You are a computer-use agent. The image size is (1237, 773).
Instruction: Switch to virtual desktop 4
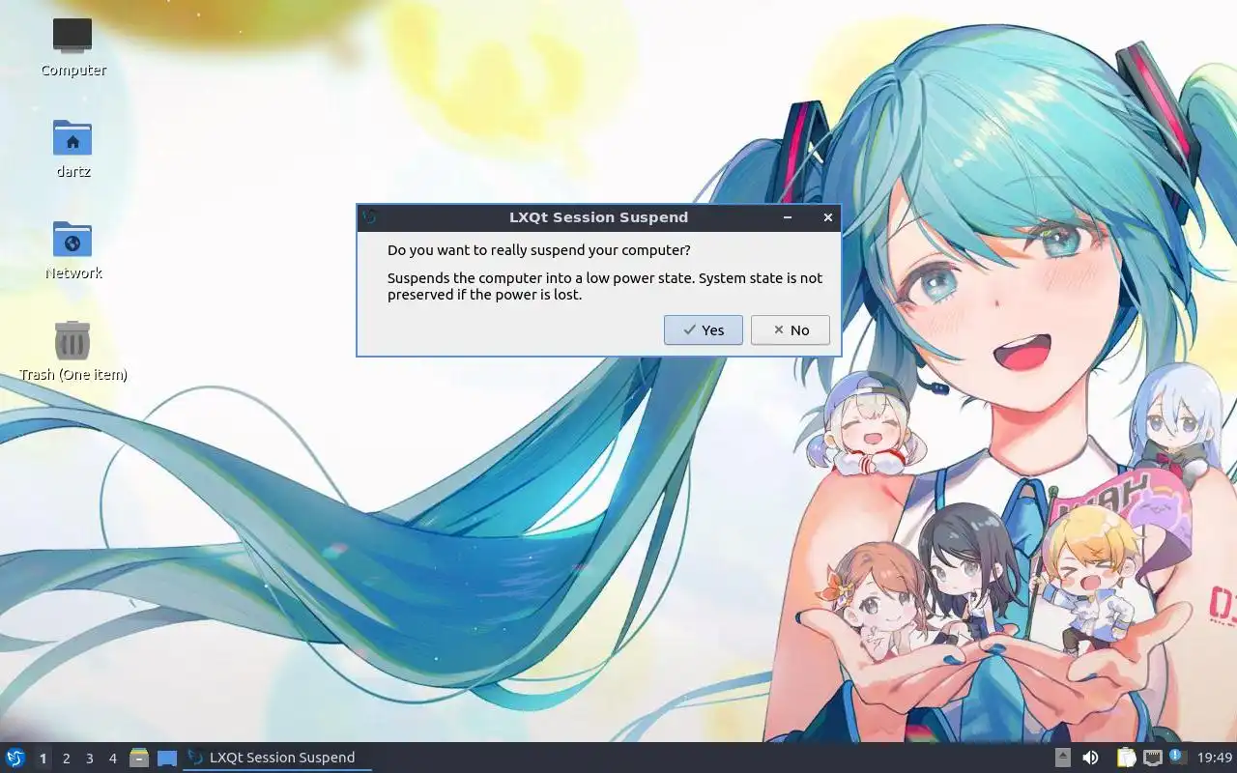112,759
